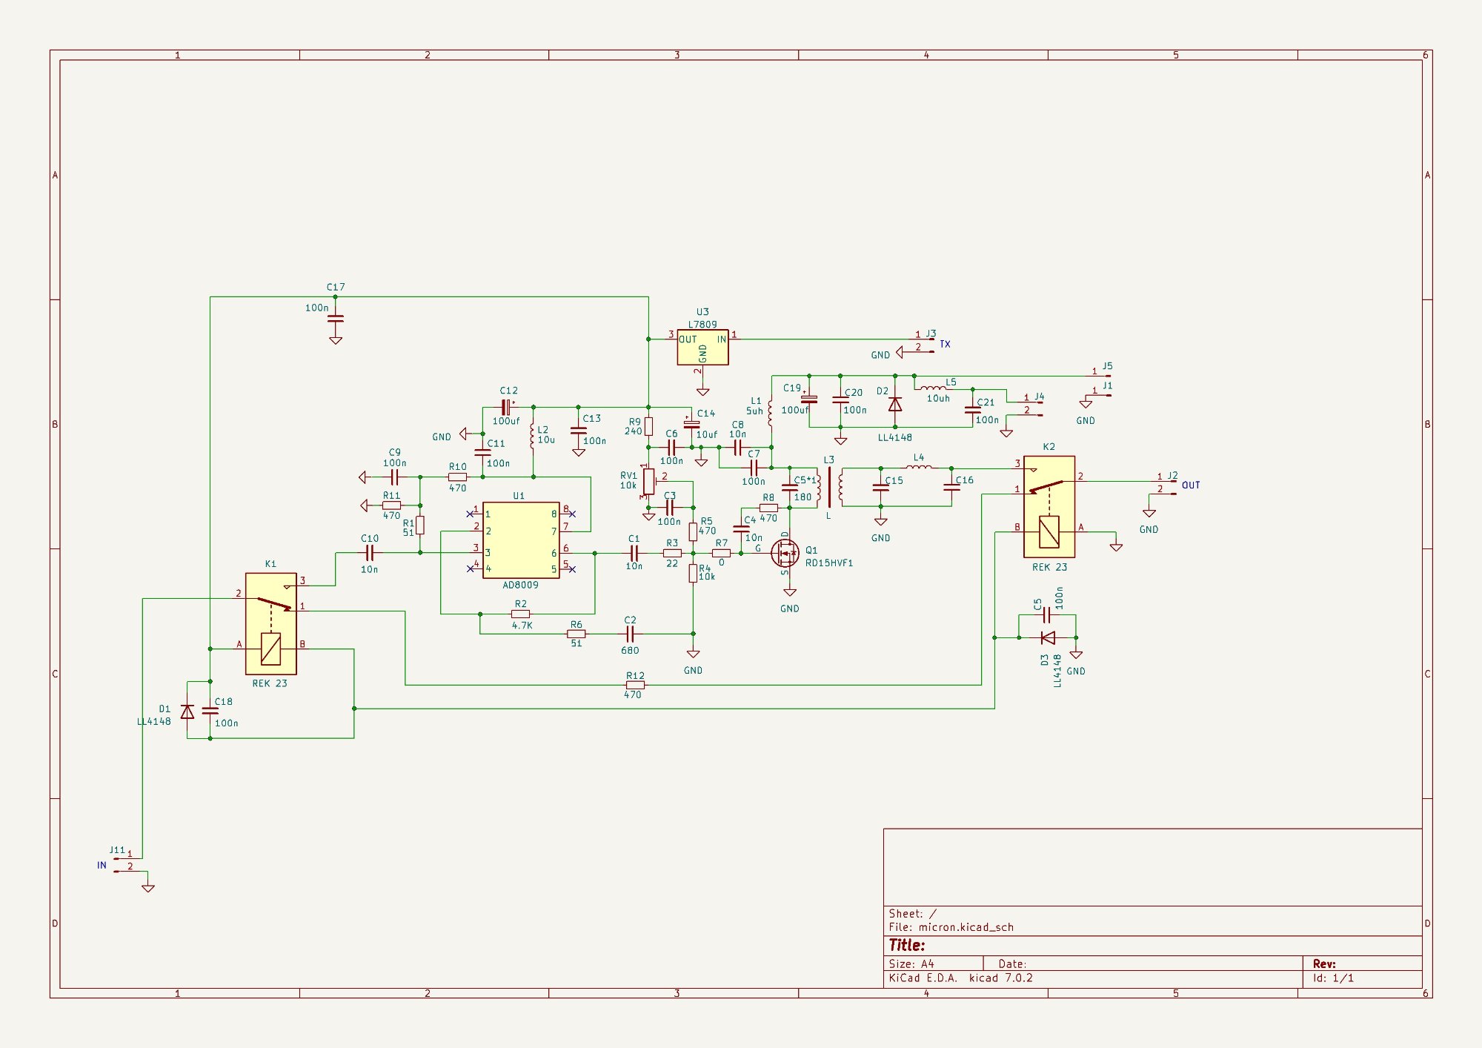Click the Q1 RD15HVF1 MOSFET symbol
Screen dimensions: 1482x1048
785,553
